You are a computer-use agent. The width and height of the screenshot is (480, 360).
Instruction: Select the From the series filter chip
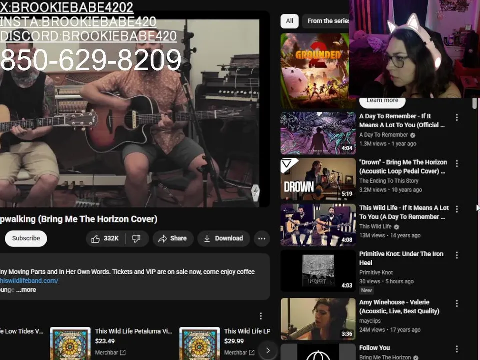(326, 21)
